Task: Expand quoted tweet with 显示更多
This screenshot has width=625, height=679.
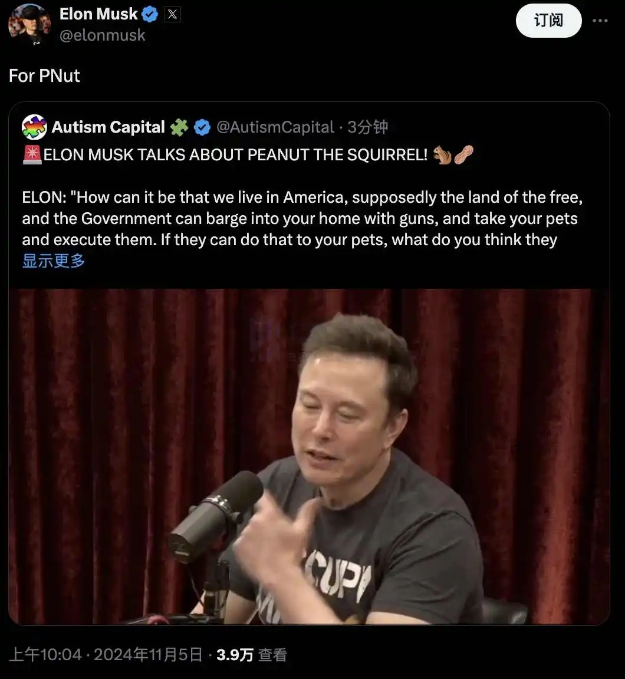Action: (x=54, y=261)
